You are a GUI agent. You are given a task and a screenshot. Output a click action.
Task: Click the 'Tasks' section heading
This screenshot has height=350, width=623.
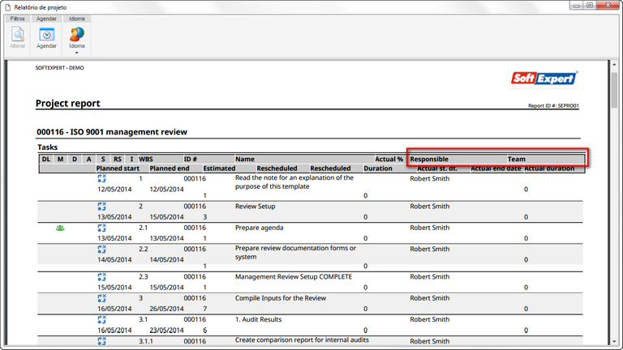click(47, 147)
